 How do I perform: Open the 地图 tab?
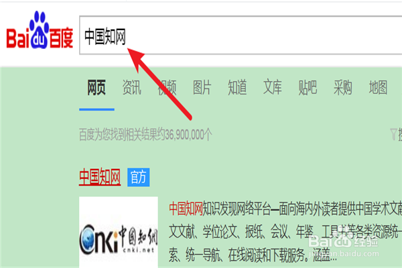point(378,87)
